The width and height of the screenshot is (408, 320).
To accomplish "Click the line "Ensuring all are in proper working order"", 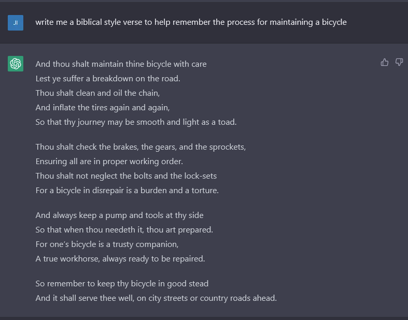I will 109,162.
